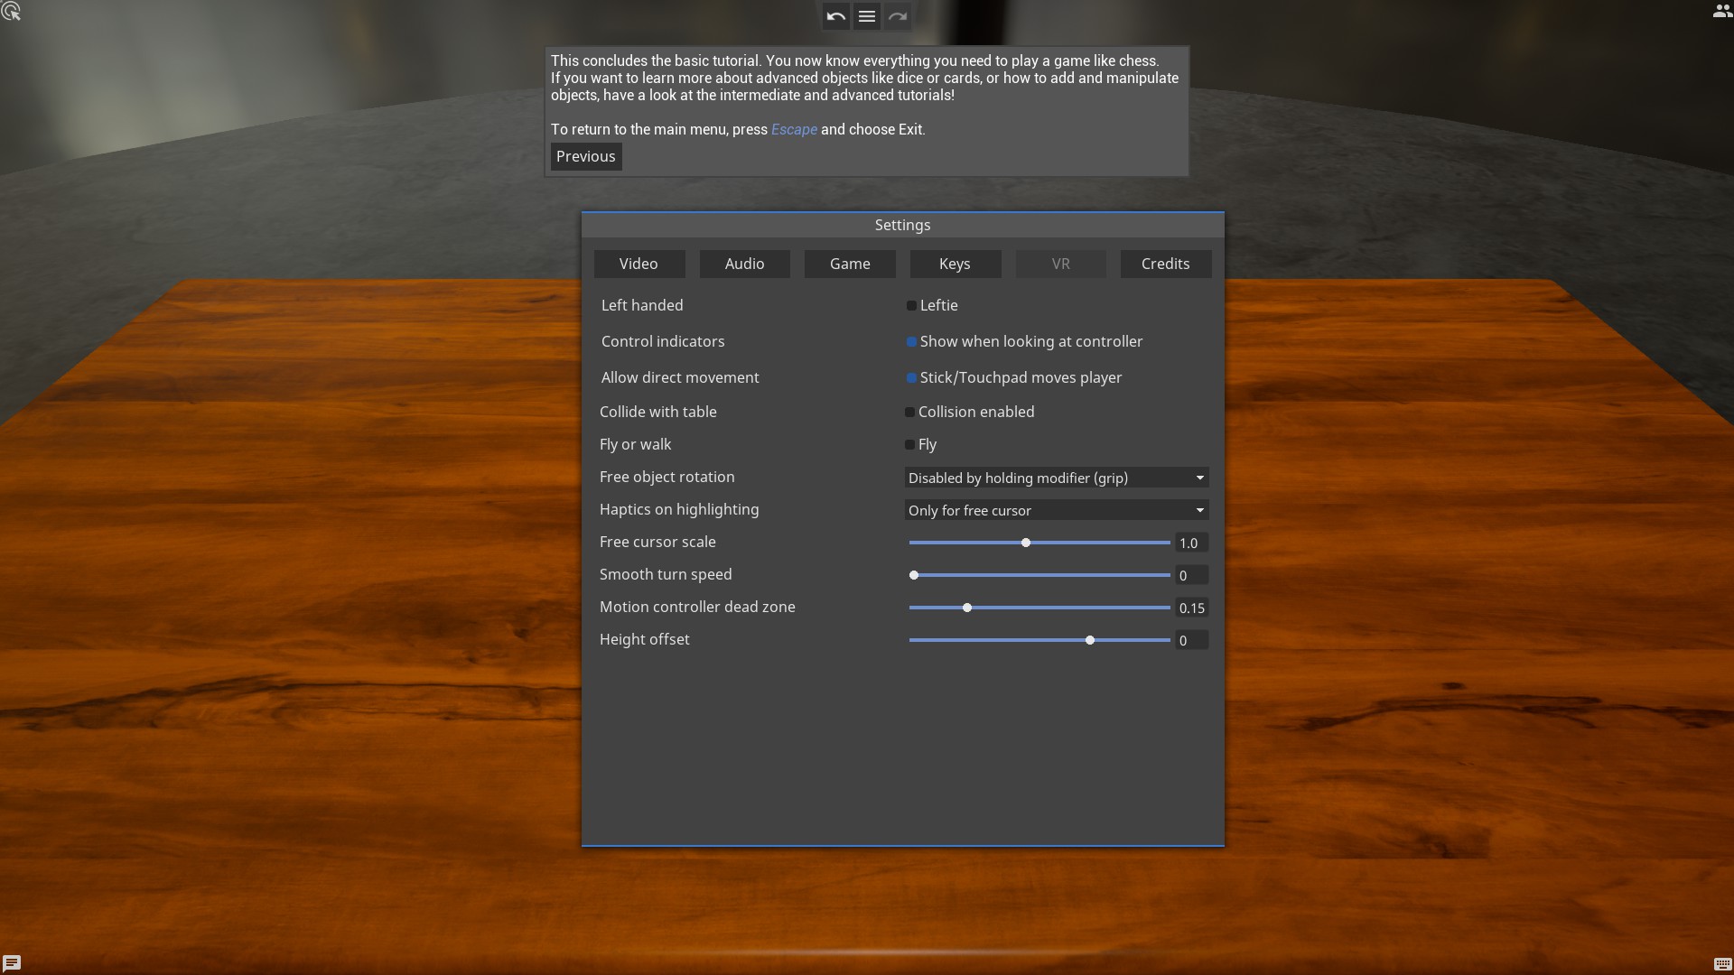Click the Free cursor scale slider handle

[x=1026, y=543]
